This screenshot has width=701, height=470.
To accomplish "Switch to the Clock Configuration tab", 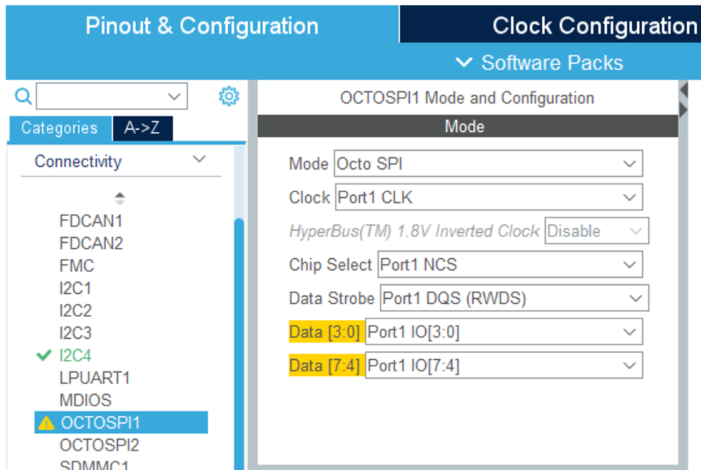I will (x=550, y=25).
